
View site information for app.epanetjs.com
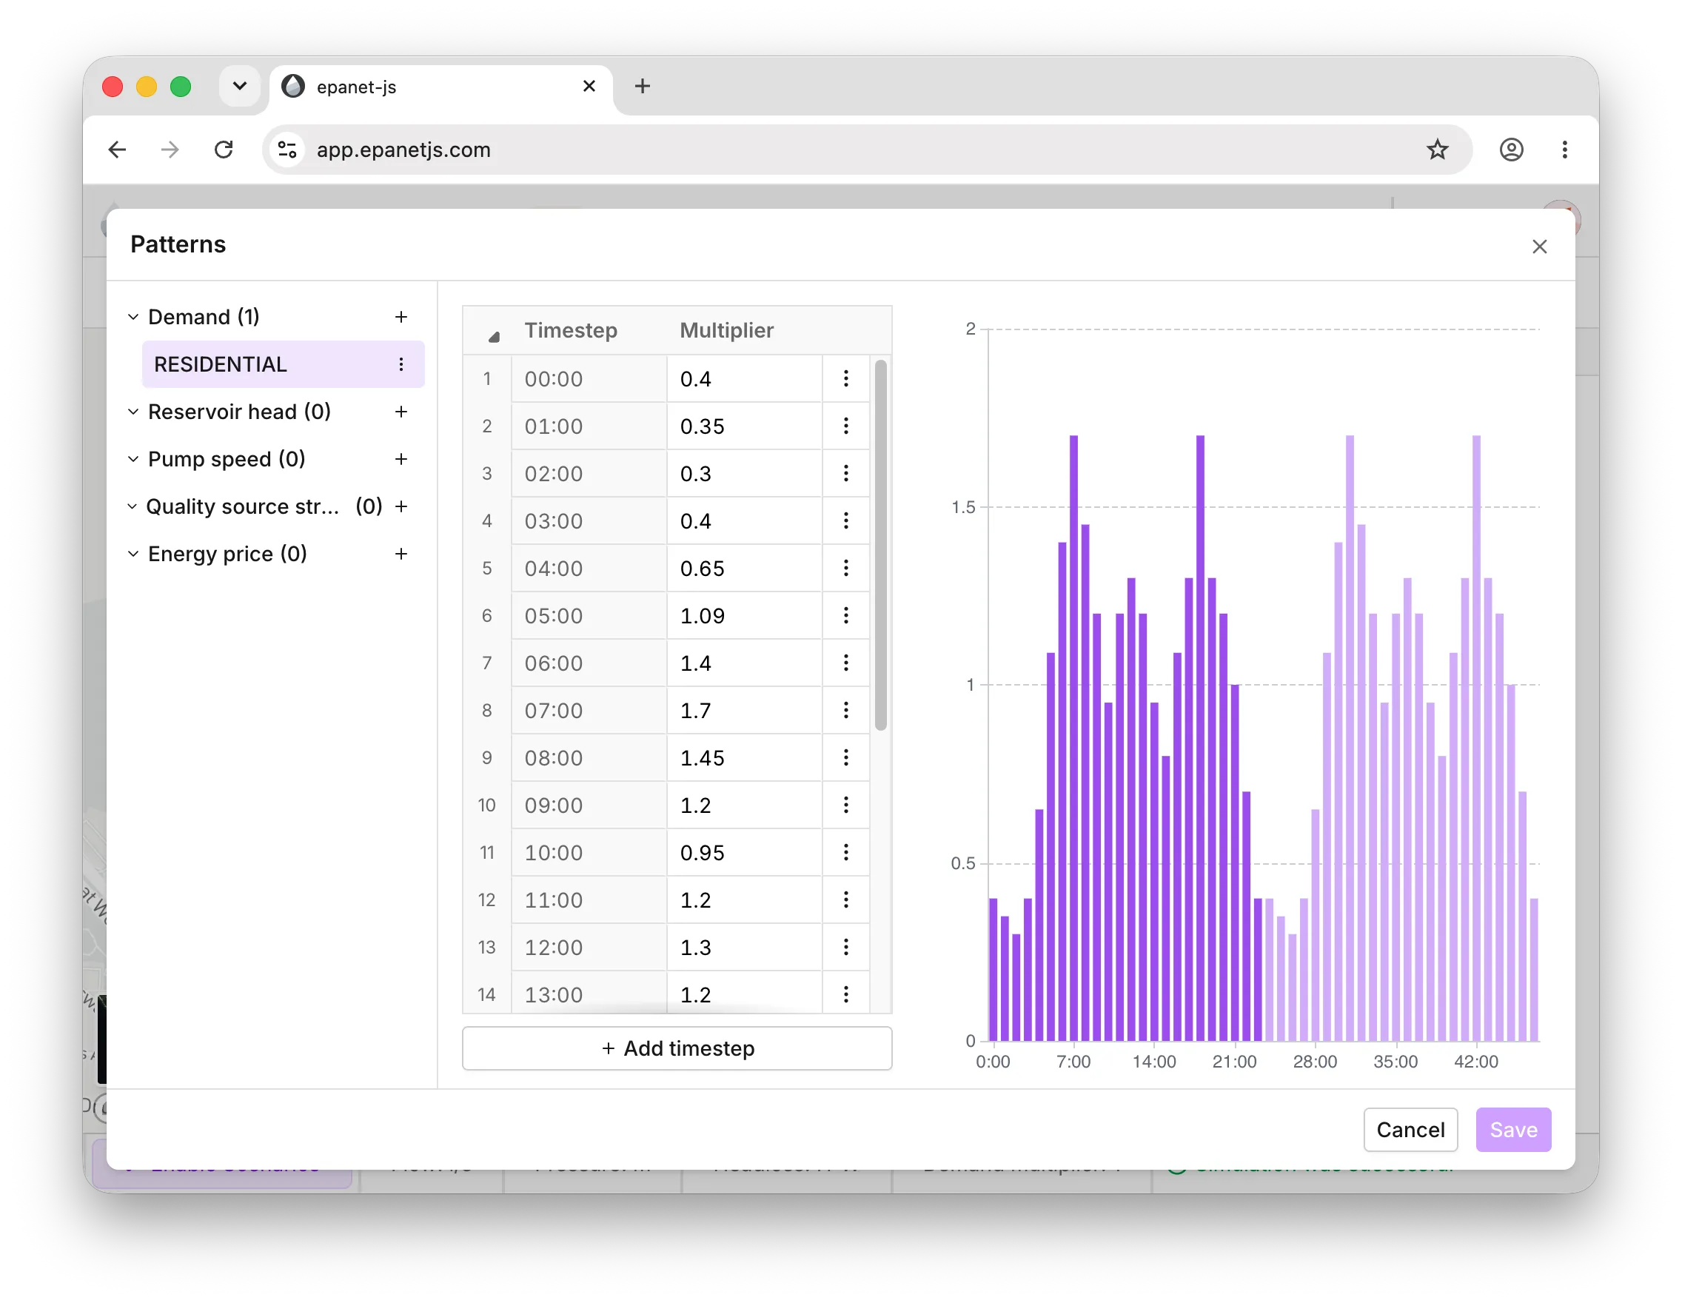tap(287, 150)
